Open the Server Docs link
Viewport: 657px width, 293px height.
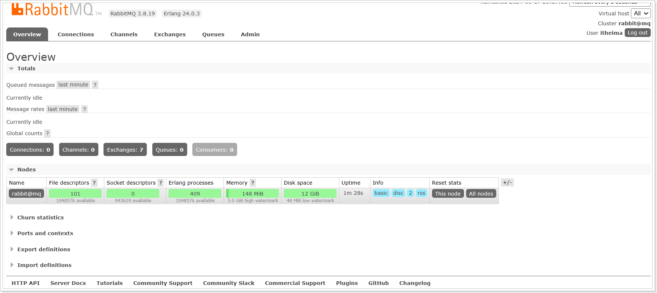click(x=68, y=283)
